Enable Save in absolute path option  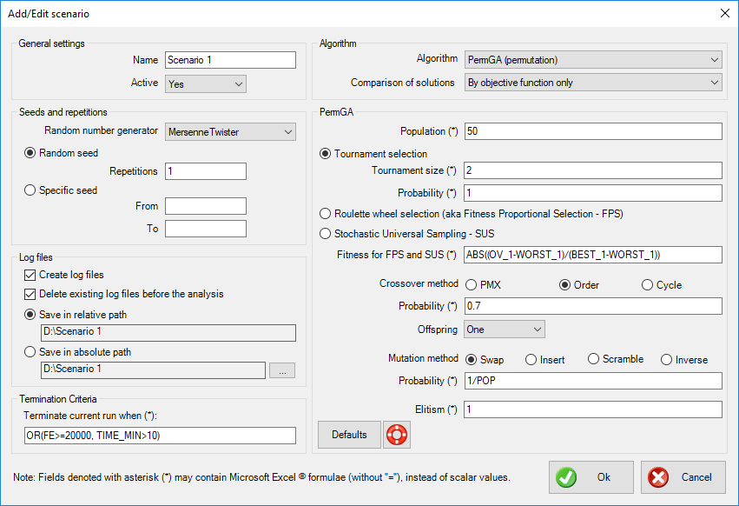coord(31,352)
